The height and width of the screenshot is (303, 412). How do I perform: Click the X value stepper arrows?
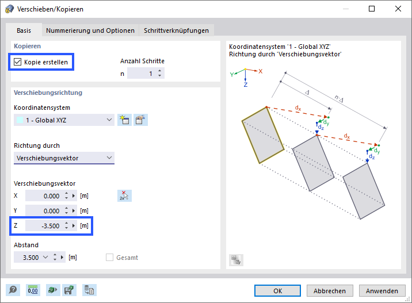coord(67,196)
